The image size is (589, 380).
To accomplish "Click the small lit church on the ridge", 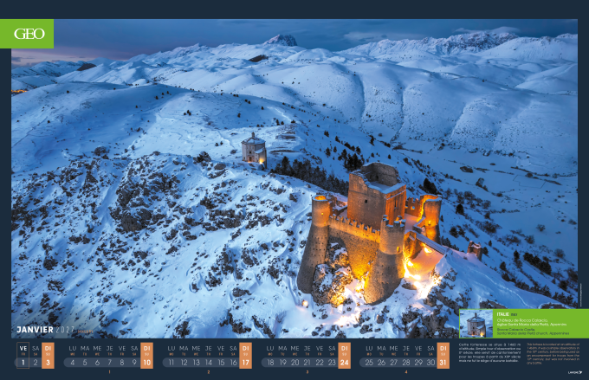I will coord(254,150).
